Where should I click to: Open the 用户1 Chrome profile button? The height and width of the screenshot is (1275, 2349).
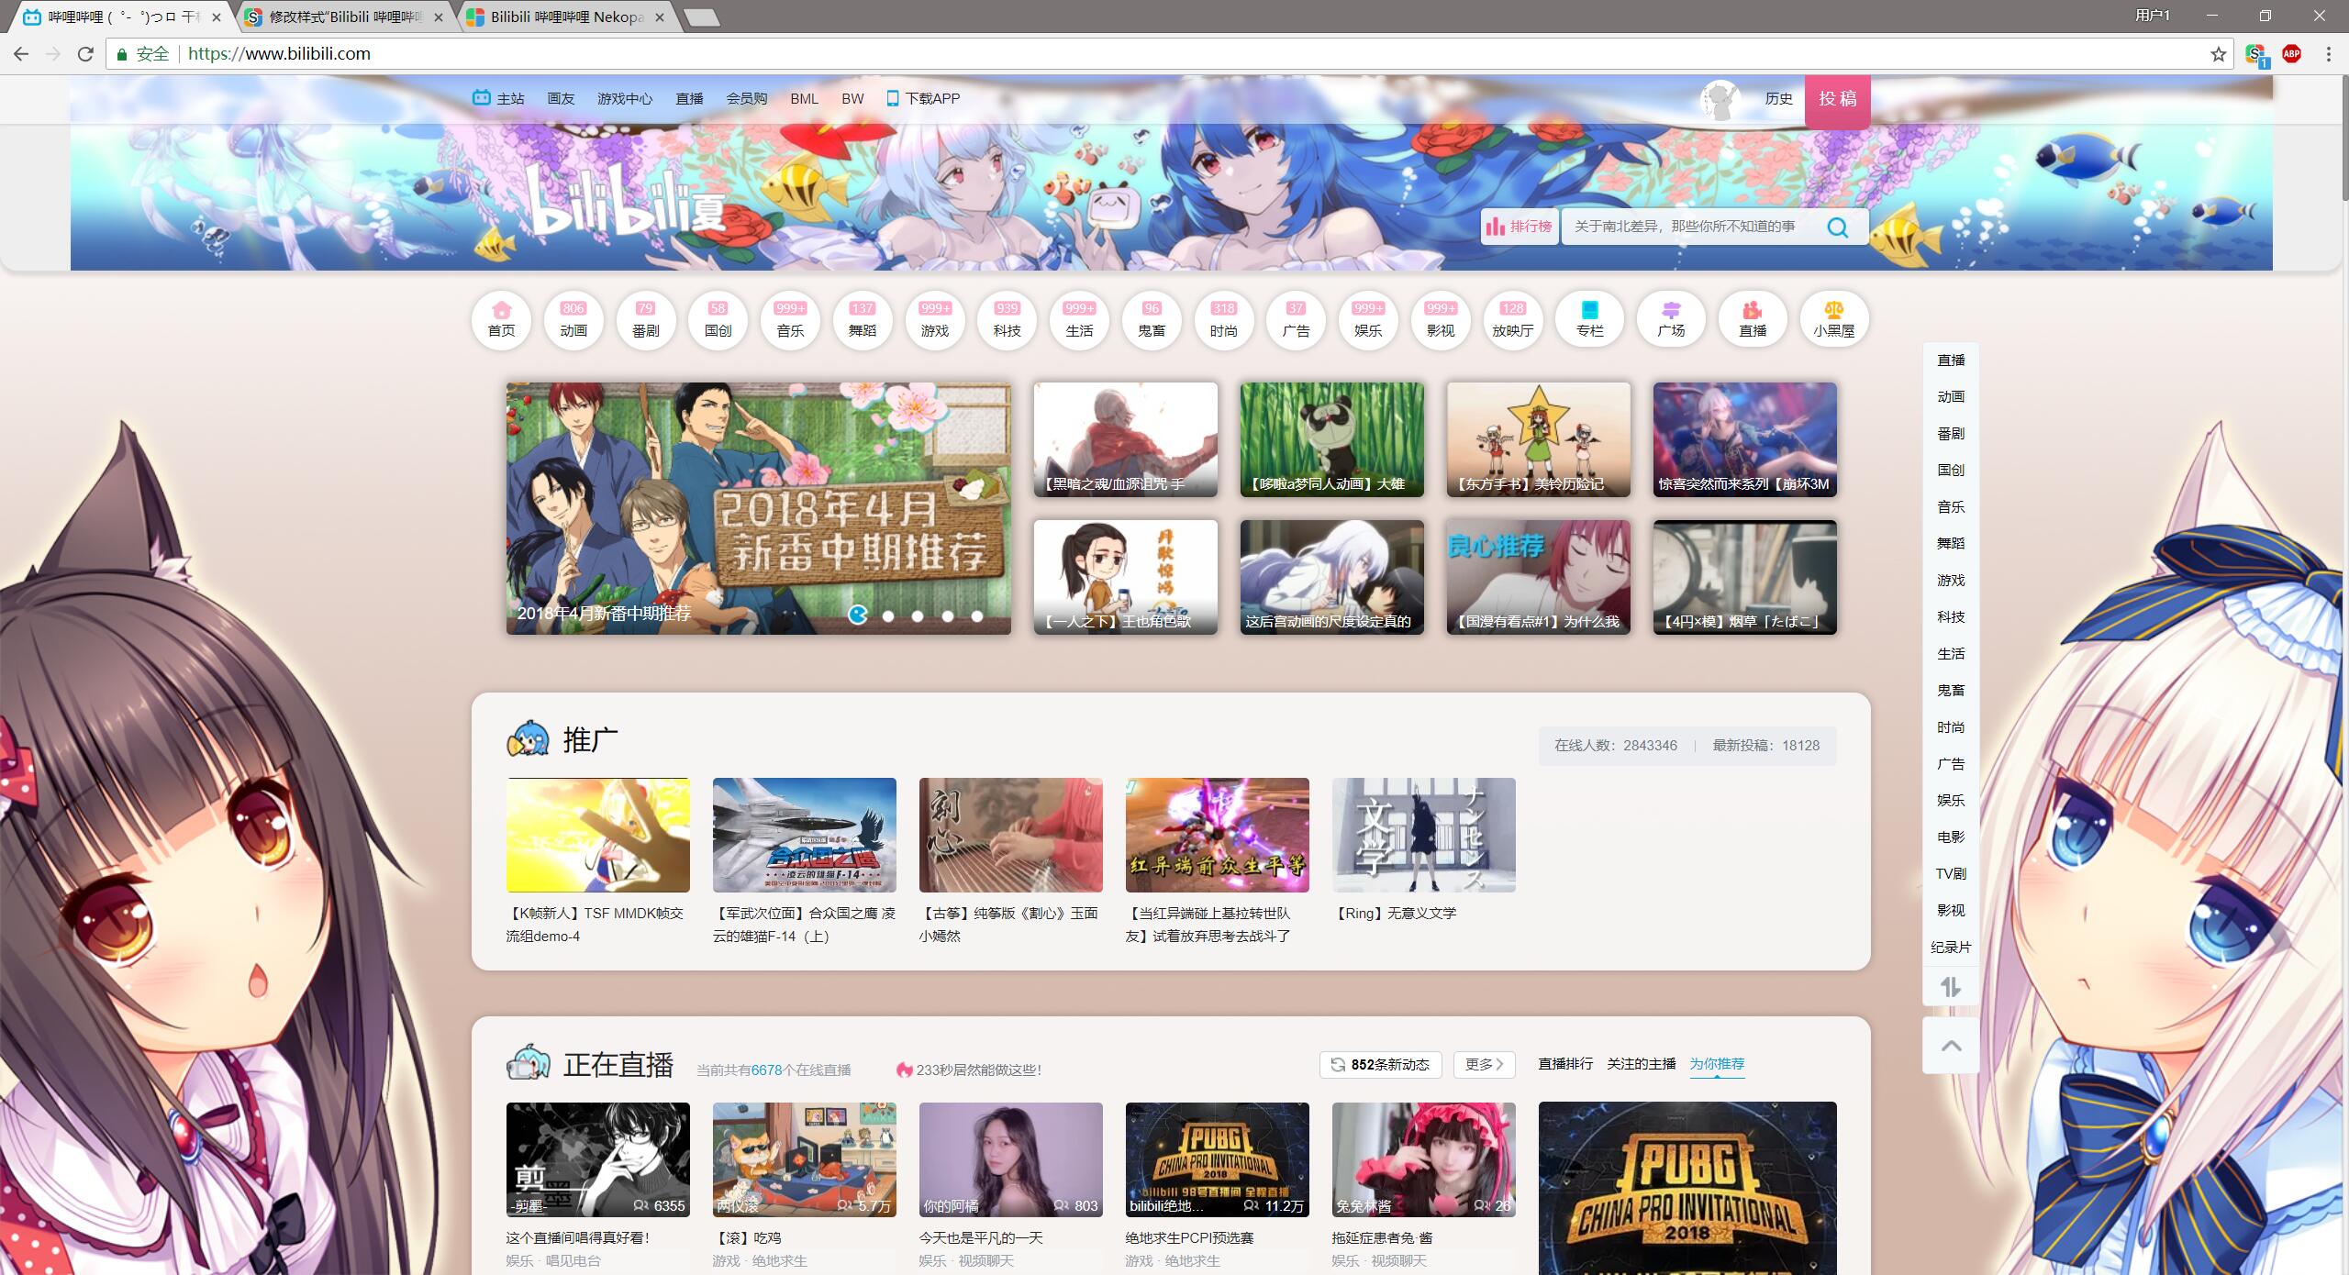coord(2153,15)
